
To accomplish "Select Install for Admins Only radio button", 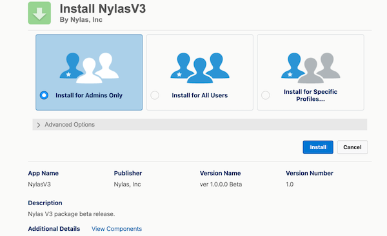I will click(44, 95).
